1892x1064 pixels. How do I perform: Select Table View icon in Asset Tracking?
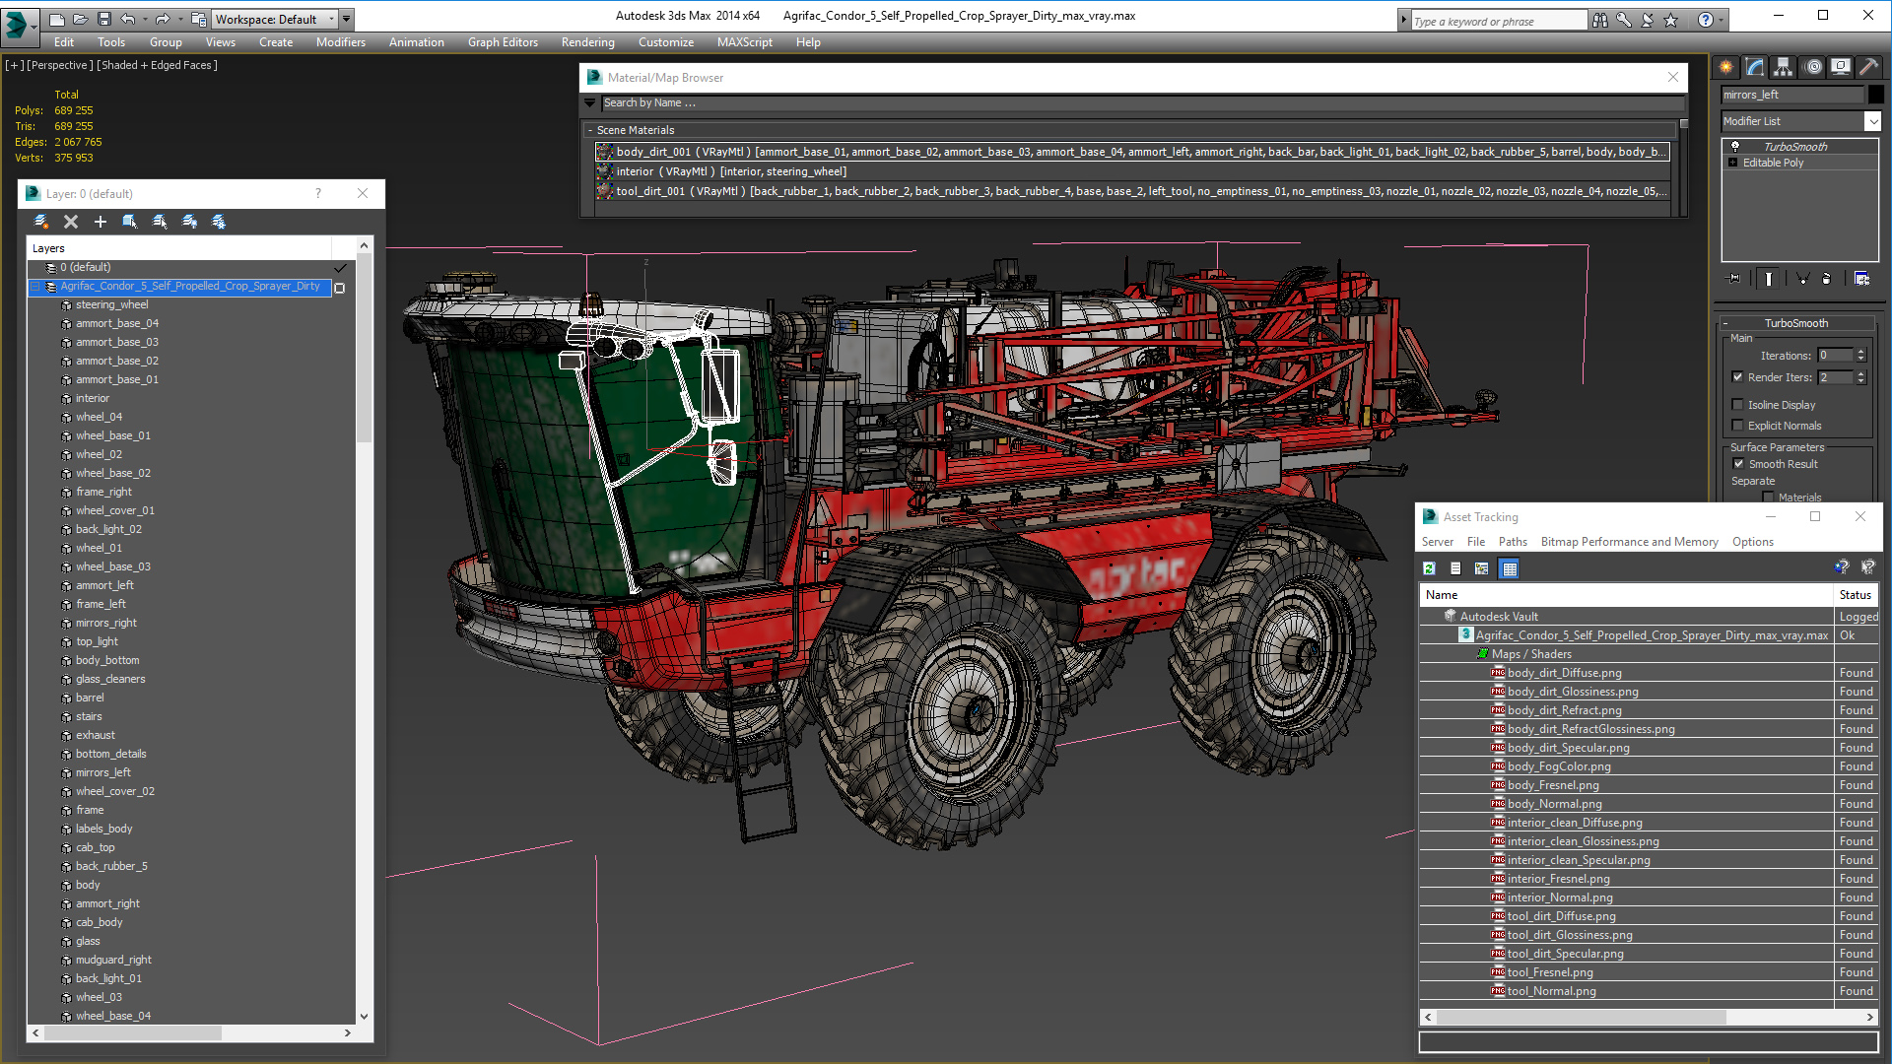tap(1509, 568)
